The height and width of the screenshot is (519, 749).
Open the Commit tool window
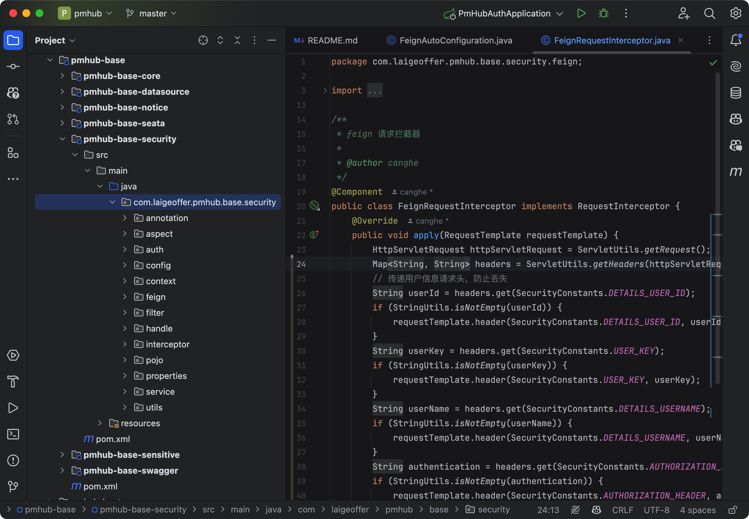(13, 66)
